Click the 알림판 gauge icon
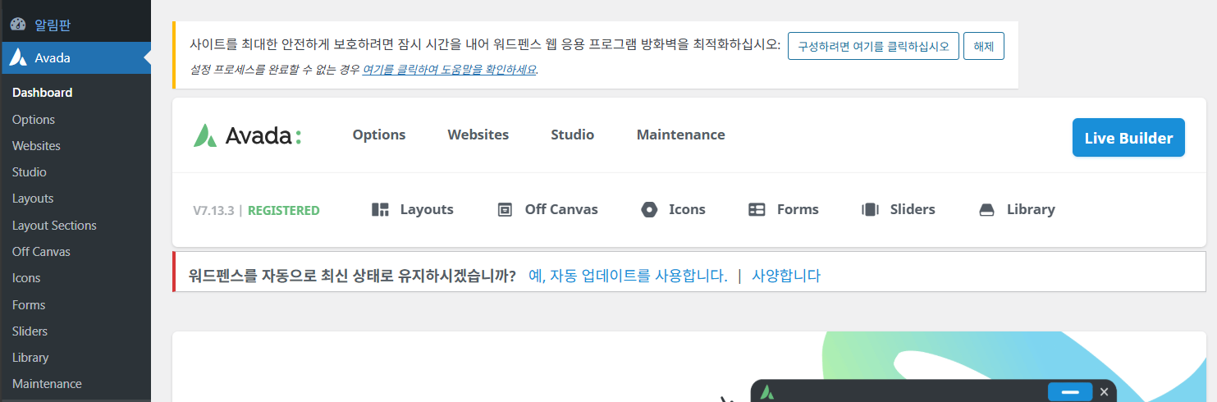The width and height of the screenshot is (1217, 402). pyautogui.click(x=18, y=25)
